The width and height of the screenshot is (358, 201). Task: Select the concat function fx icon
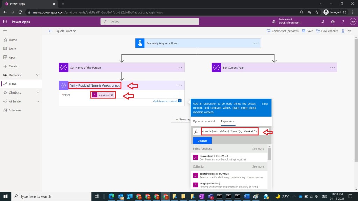(196, 157)
